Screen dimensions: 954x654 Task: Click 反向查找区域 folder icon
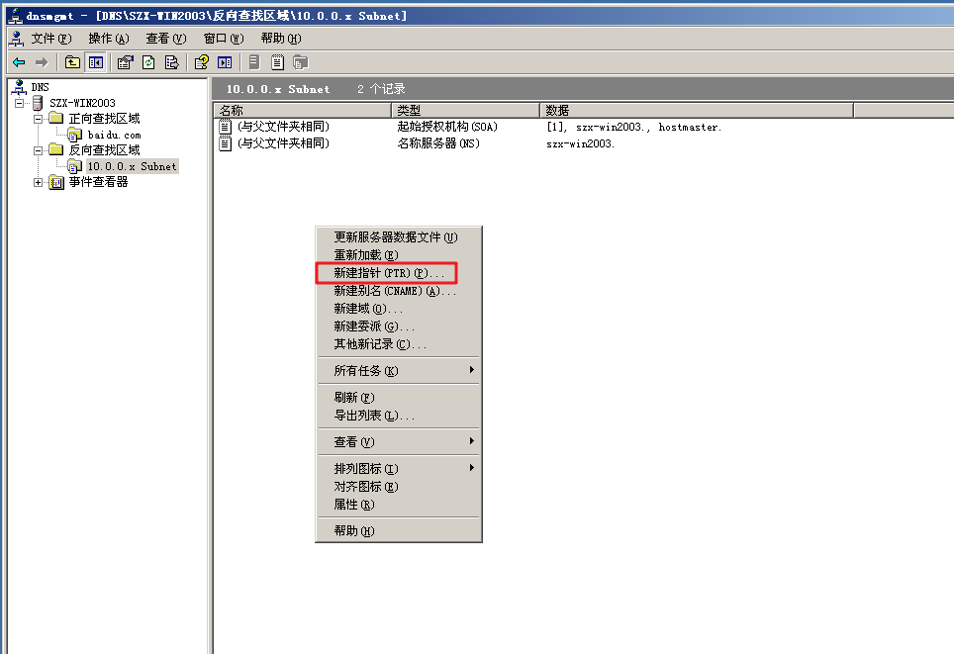tap(56, 149)
